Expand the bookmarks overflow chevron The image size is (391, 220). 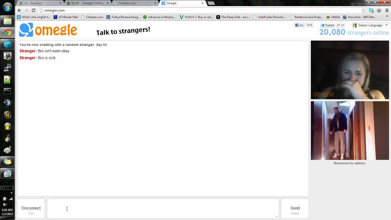click(387, 17)
